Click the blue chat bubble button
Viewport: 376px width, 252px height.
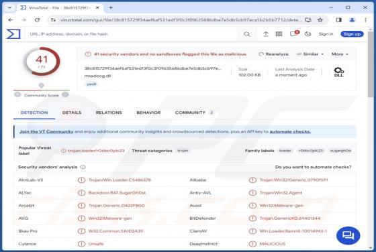click(348, 235)
